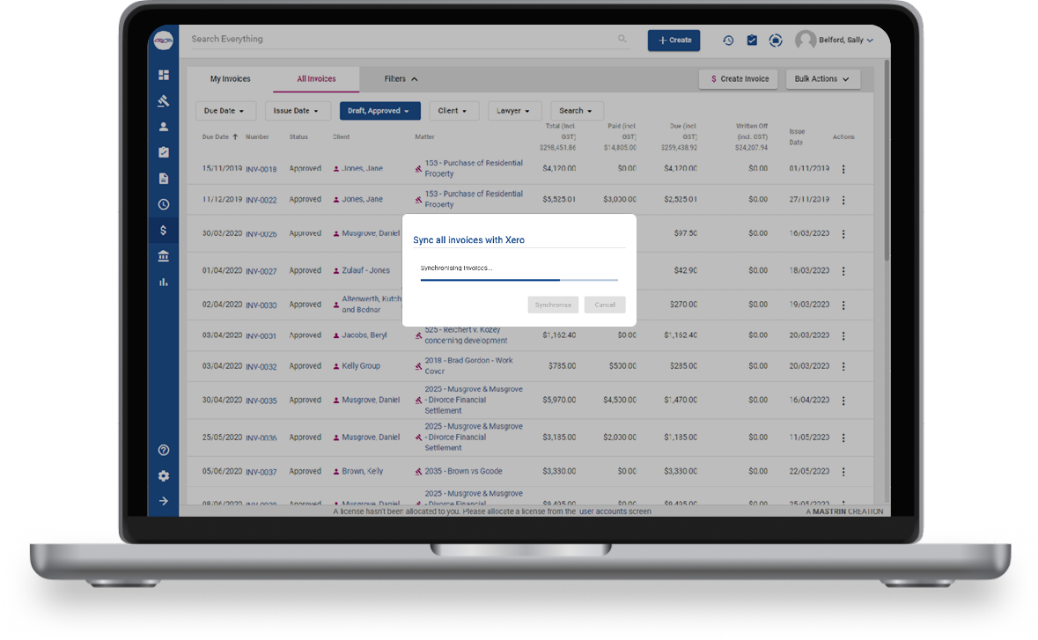Open actions menu for invoice INV-0018
The image size is (1038, 640).
tap(843, 169)
